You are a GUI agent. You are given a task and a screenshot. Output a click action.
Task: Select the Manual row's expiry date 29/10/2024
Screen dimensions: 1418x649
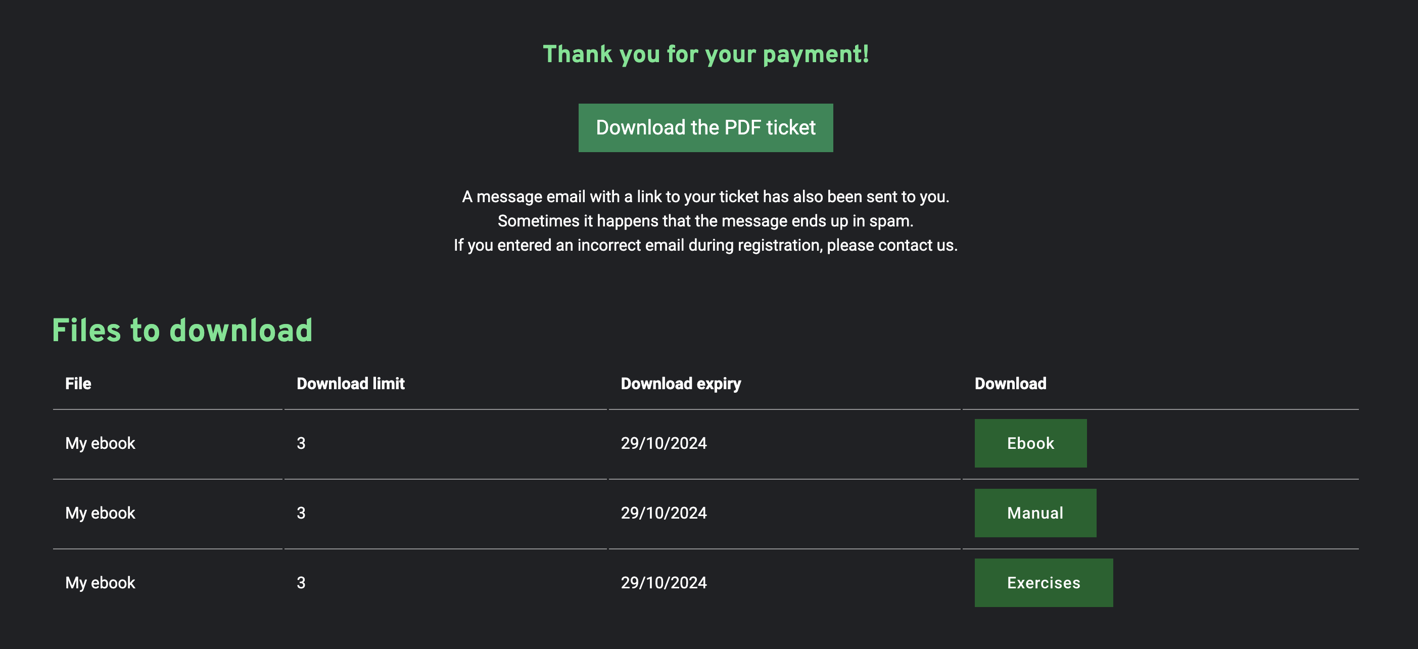[664, 513]
